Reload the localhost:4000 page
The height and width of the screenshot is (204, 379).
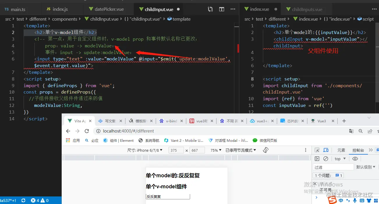pyautogui.click(x=87, y=131)
